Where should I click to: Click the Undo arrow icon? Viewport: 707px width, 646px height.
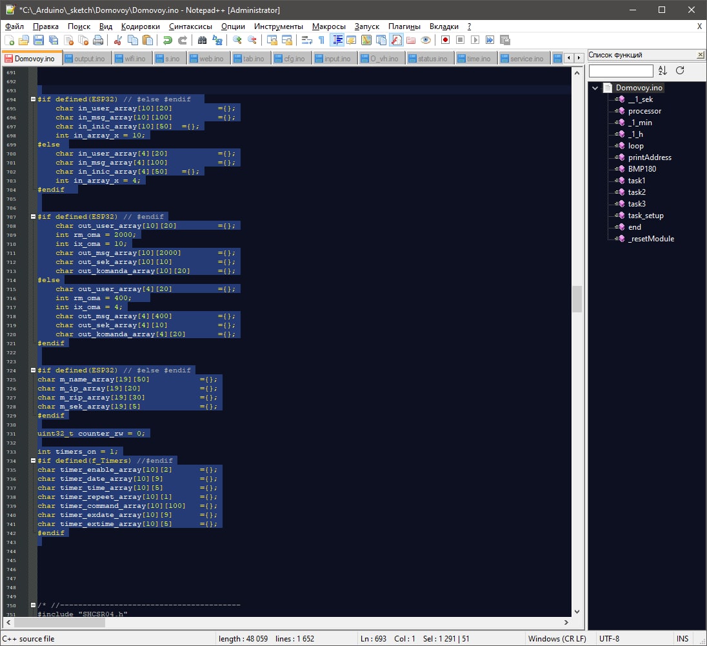[167, 40]
